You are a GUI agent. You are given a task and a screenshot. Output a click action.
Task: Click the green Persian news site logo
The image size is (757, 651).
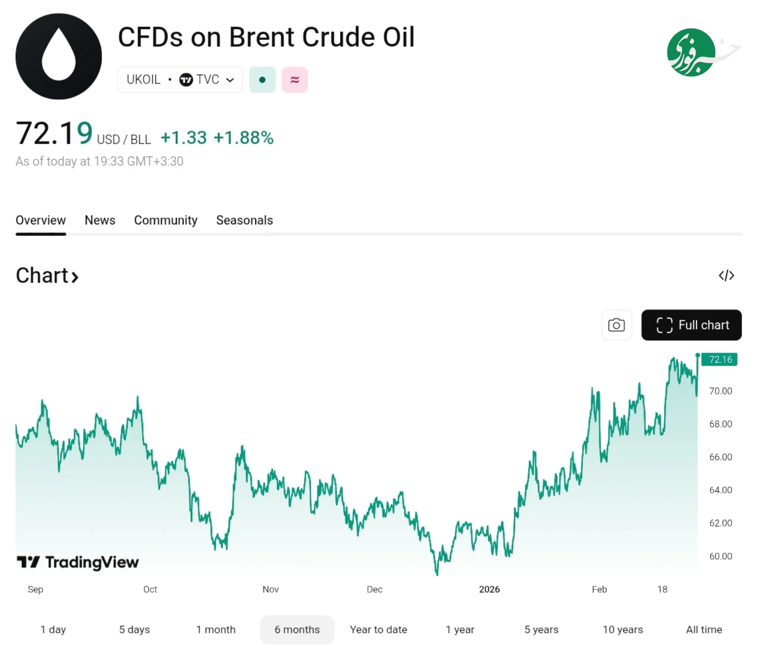click(691, 53)
